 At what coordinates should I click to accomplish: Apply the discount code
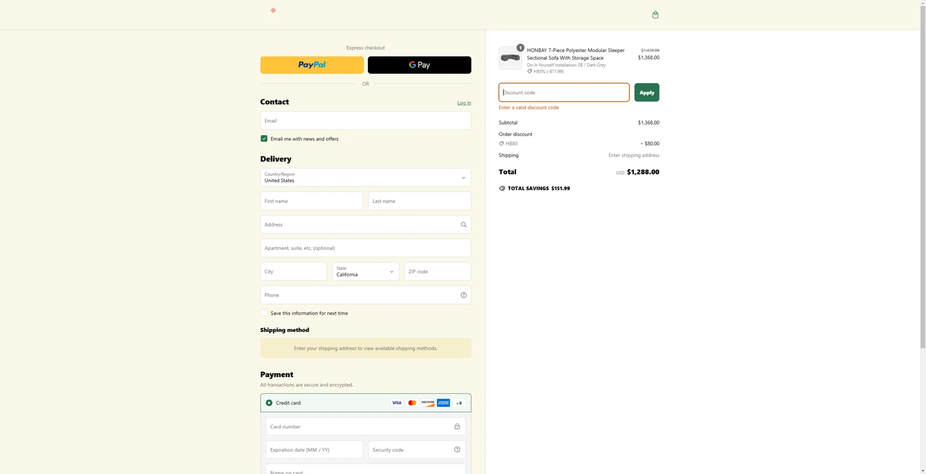coord(646,93)
